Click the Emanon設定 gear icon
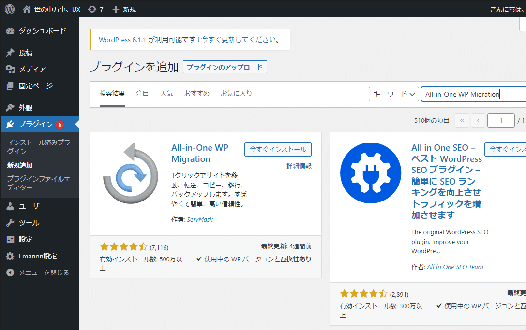 pyautogui.click(x=10, y=256)
